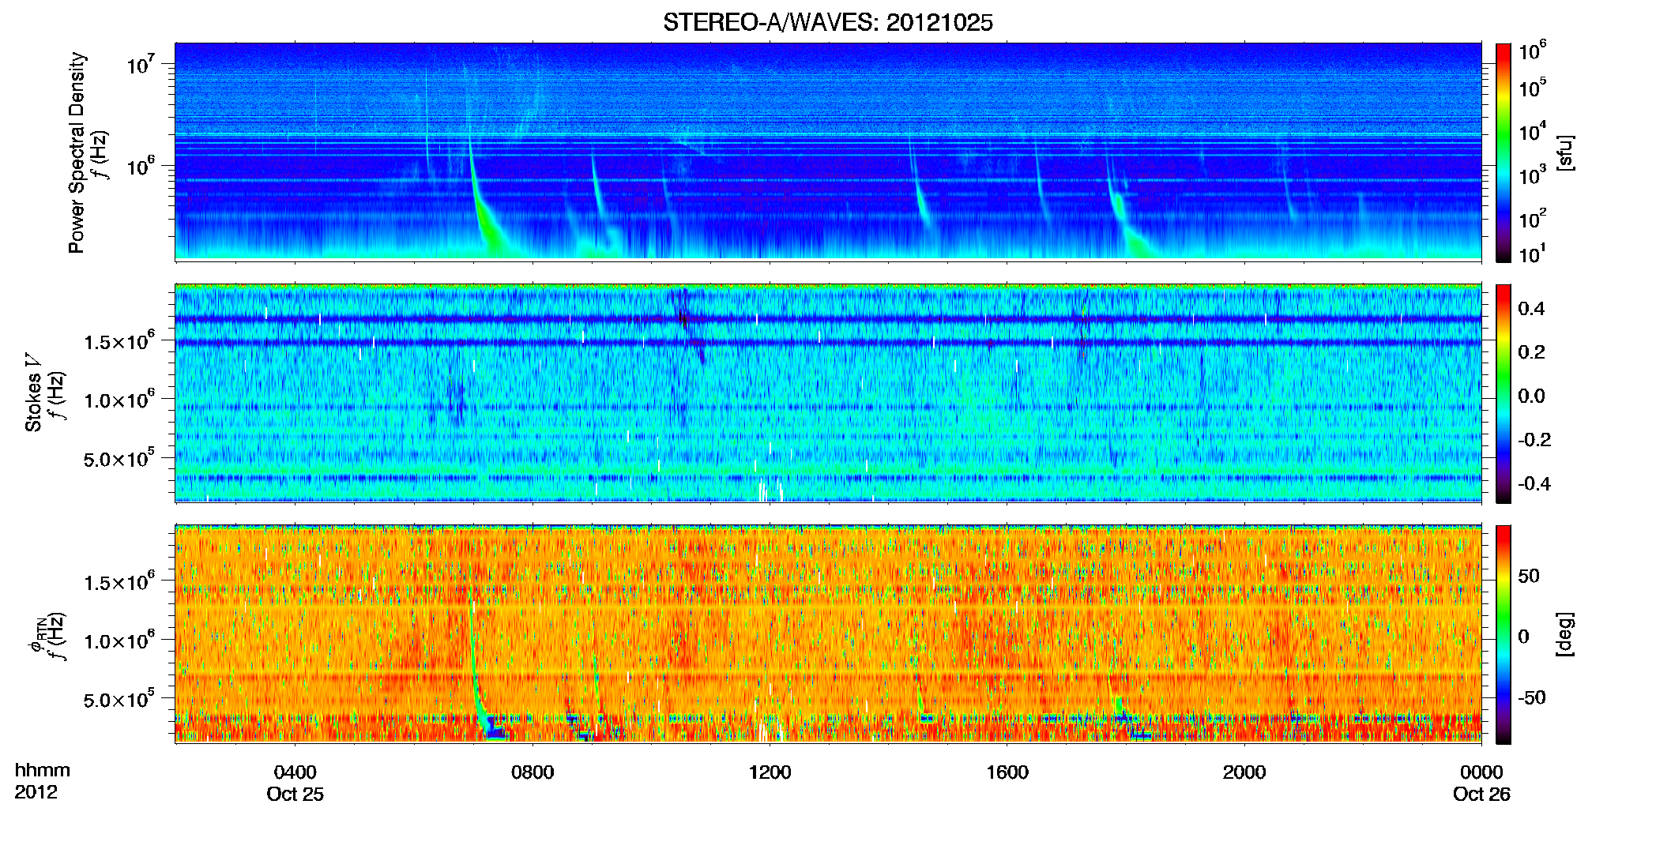Click the plot title STEREO-A/WAVES: 20121025
This screenshot has height=853, width=1656.
827,23
